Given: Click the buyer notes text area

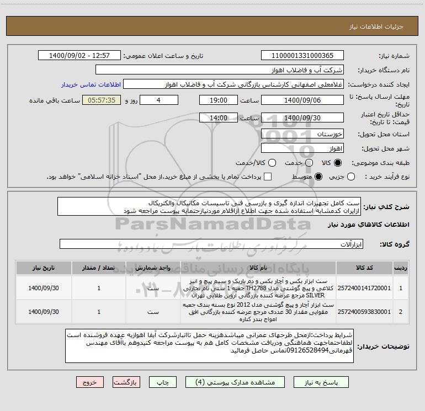Looking at the screenshot, I should point(209,346).
